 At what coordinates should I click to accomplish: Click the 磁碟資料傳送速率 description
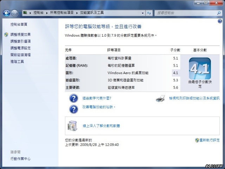point(121,88)
